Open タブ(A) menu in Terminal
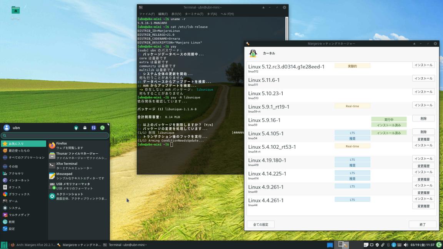 (212, 14)
